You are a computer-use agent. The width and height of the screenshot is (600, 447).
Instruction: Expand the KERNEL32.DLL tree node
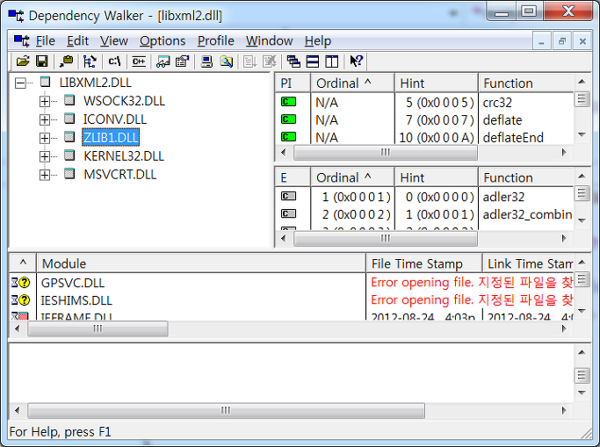tap(45, 156)
